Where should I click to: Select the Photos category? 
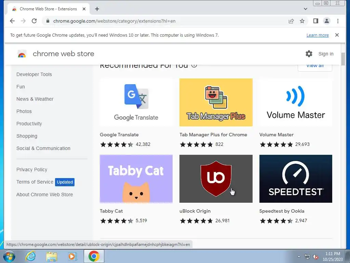click(24, 111)
